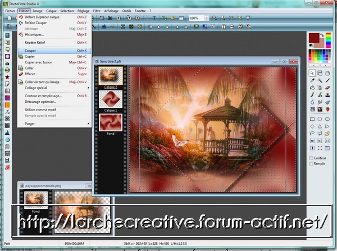This screenshot has width=337, height=251.
Task: Select the Spray can tool
Action: [320, 88]
